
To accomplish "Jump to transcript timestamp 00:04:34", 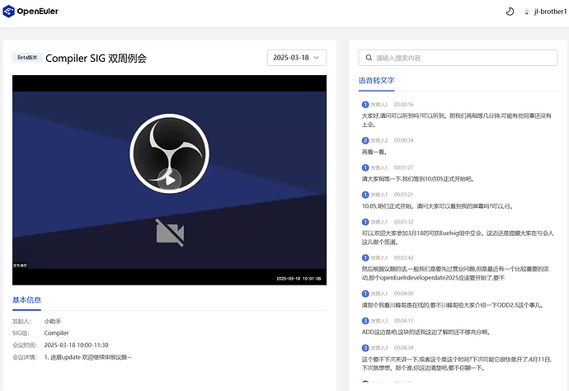I will pyautogui.click(x=403, y=347).
